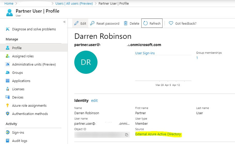Open Administrative units (Preview)
235x144 pixels.
(34, 64)
